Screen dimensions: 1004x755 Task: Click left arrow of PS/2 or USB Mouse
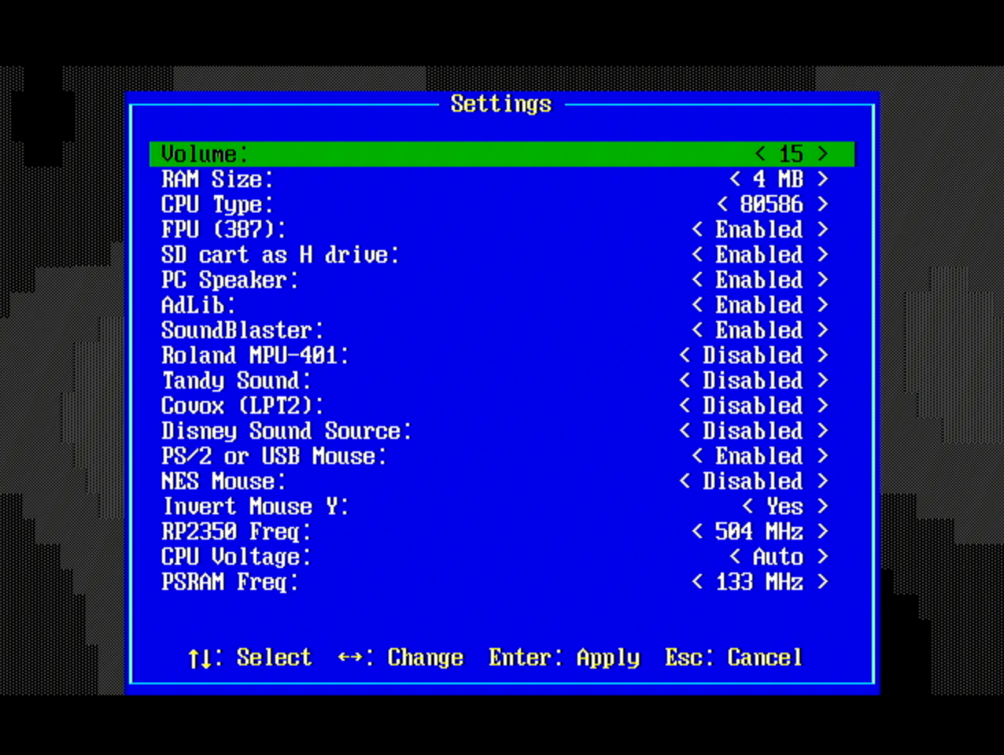pos(697,456)
